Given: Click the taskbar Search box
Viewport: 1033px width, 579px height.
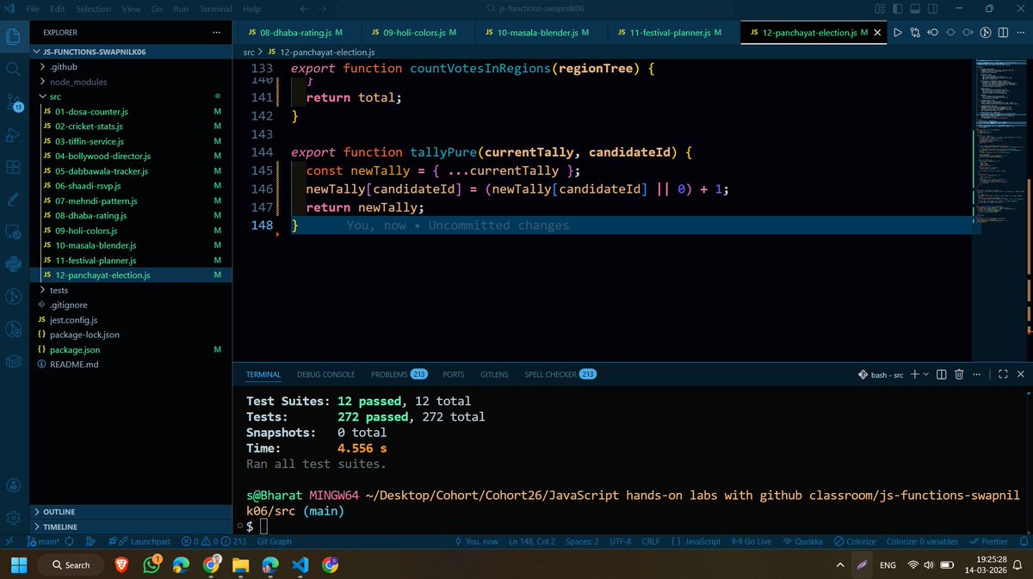Looking at the screenshot, I should pyautogui.click(x=71, y=564).
